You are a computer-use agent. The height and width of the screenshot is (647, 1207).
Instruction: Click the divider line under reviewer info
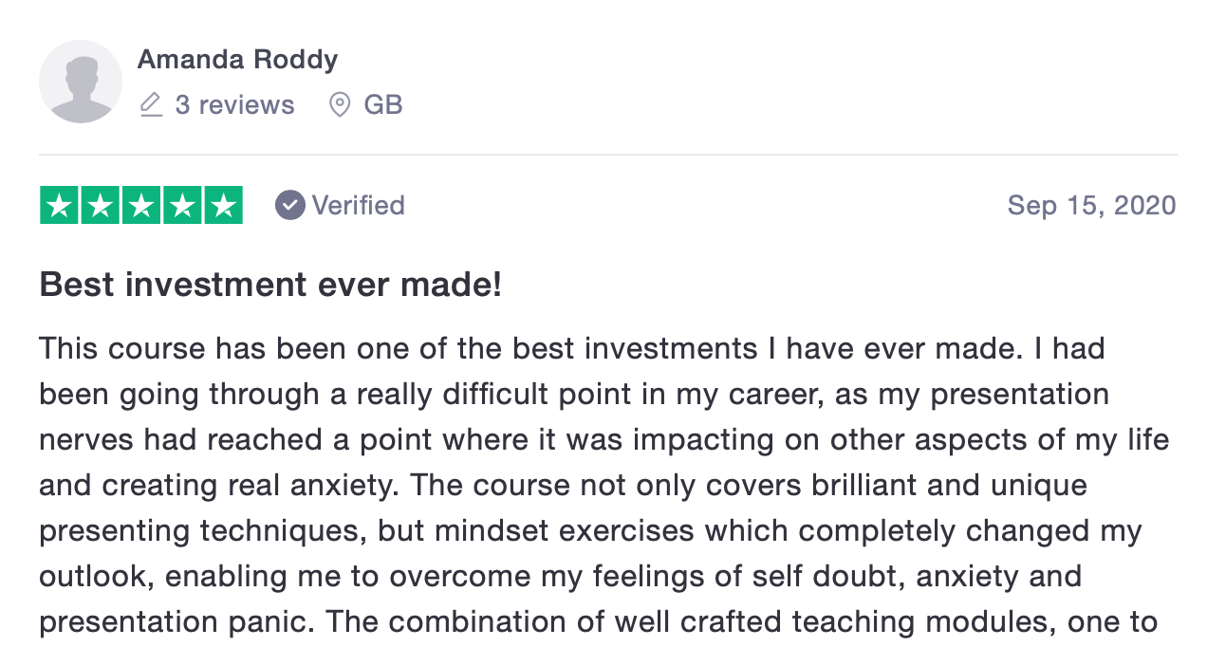point(607,155)
